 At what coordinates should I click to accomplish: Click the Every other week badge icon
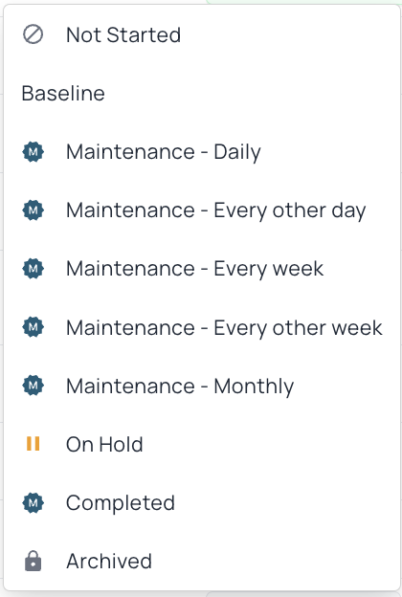(33, 327)
